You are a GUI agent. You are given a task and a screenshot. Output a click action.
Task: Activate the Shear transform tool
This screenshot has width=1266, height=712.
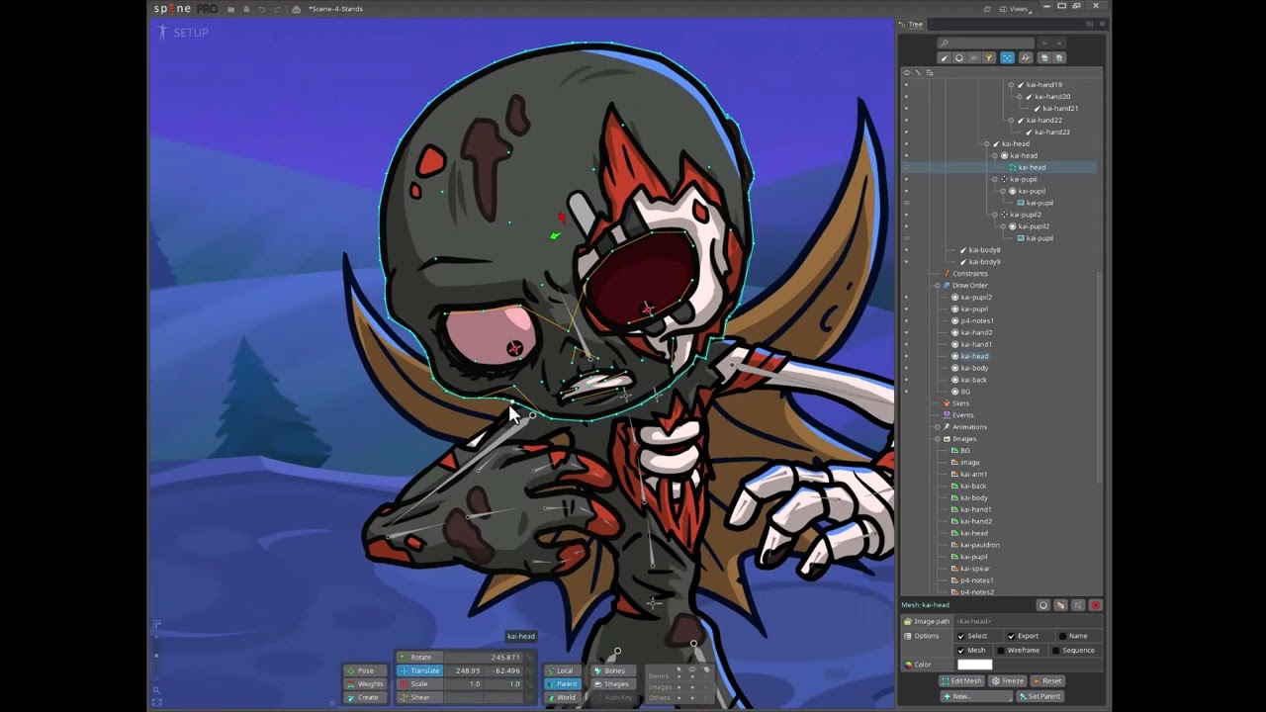(419, 697)
